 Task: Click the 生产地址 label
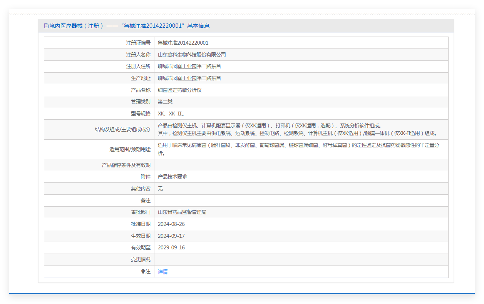point(141,78)
